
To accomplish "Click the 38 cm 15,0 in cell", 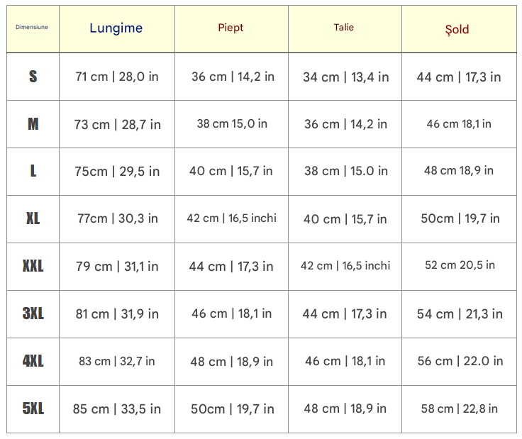I will (x=232, y=123).
